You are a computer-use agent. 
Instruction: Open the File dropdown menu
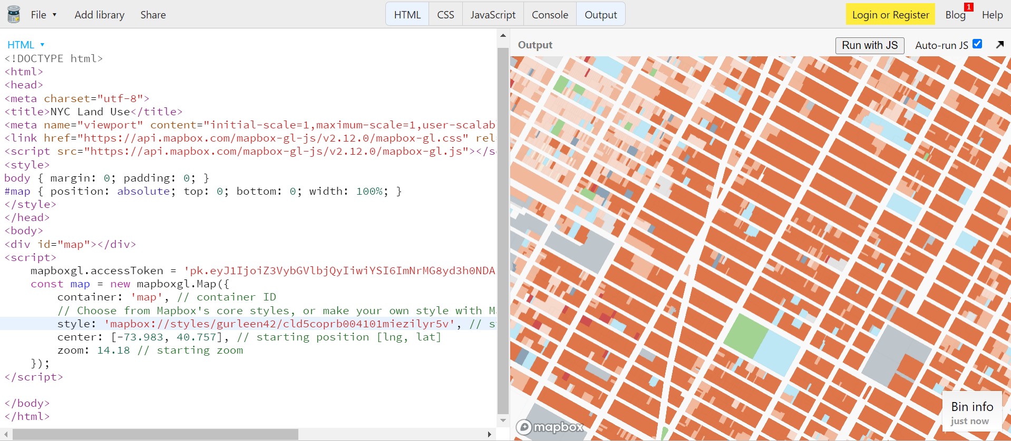coord(43,15)
